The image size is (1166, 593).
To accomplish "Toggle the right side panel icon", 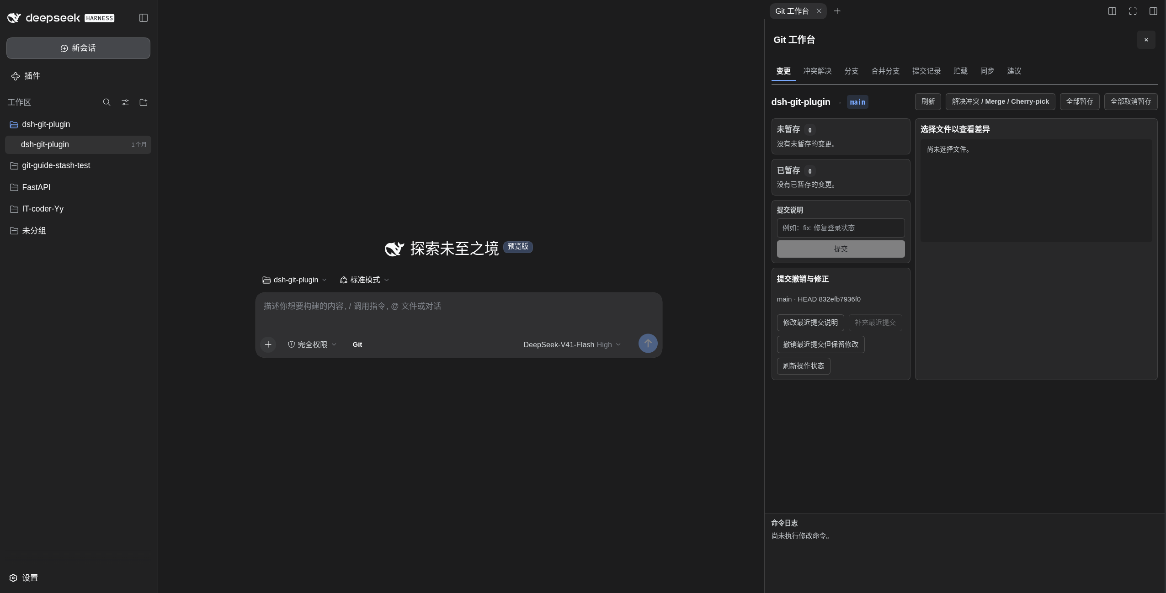I will 1153,11.
